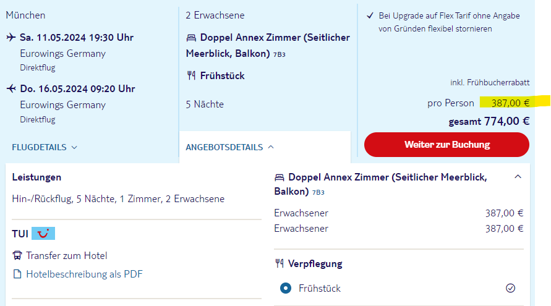Click the highlighted 387,00 € price per person
The width and height of the screenshot is (551, 306).
pos(510,103)
